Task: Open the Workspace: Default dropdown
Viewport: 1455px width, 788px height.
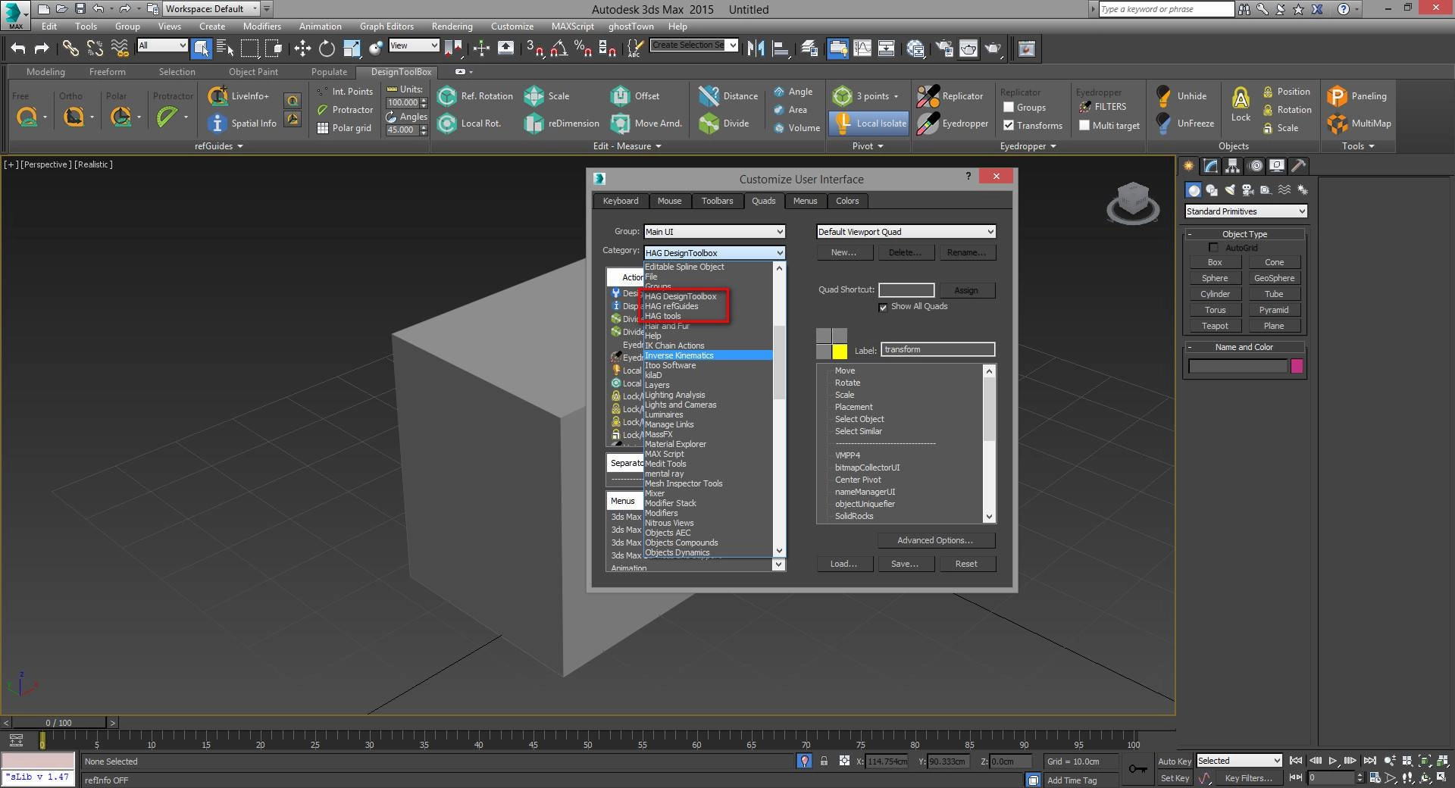Action: 211,9
